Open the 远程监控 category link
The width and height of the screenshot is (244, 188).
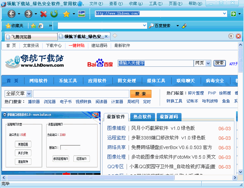[x=116, y=138]
